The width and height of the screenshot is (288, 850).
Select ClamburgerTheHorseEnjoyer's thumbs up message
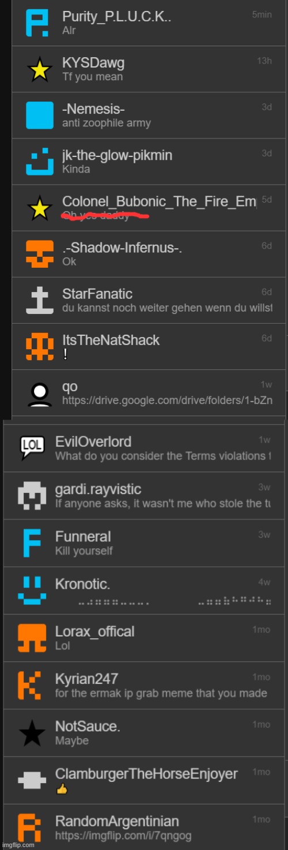coord(144,780)
